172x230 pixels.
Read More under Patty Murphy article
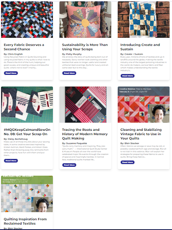click(69, 73)
